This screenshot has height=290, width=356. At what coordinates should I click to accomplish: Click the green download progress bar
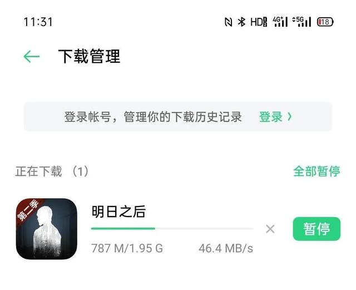pos(172,229)
